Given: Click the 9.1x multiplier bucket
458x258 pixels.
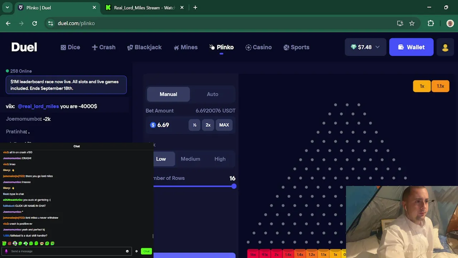Looking at the screenshot, I should (x=265, y=254).
